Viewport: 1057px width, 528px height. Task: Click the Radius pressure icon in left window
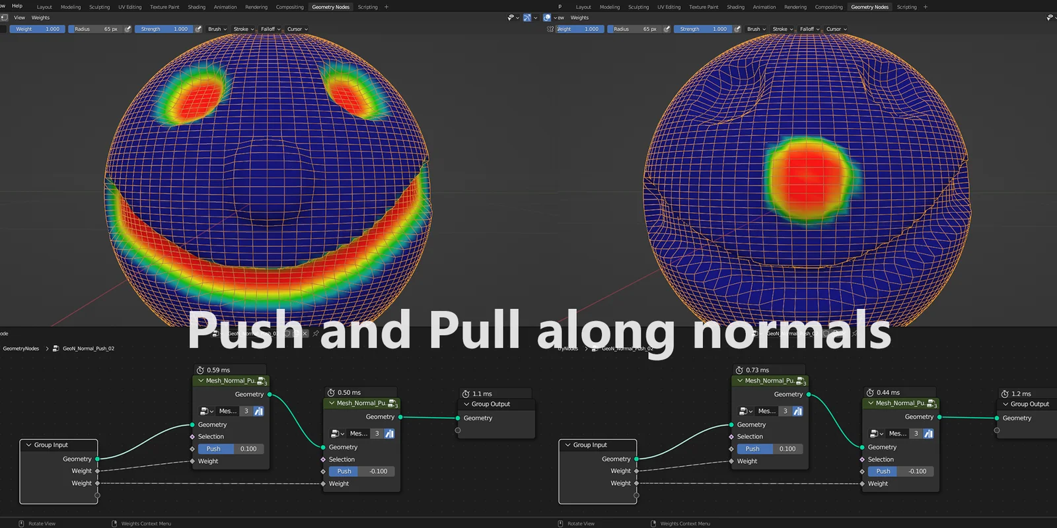pyautogui.click(x=128, y=29)
